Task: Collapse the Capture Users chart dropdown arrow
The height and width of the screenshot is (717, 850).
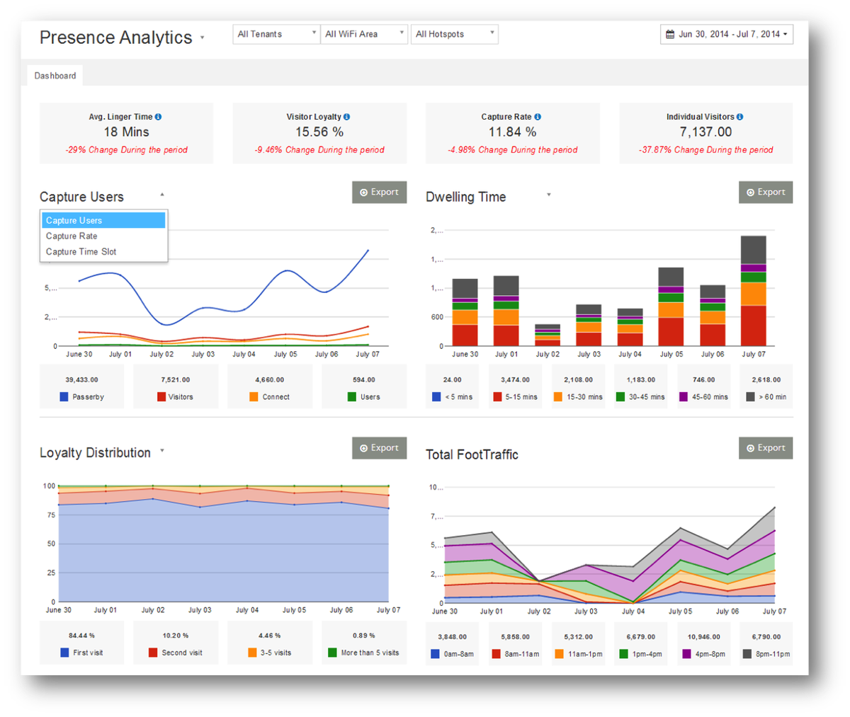Action: [x=162, y=194]
